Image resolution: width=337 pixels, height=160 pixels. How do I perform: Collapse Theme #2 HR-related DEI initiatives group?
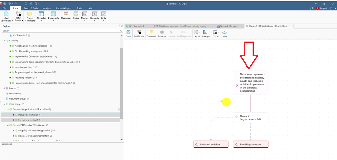[x=8, y=125]
